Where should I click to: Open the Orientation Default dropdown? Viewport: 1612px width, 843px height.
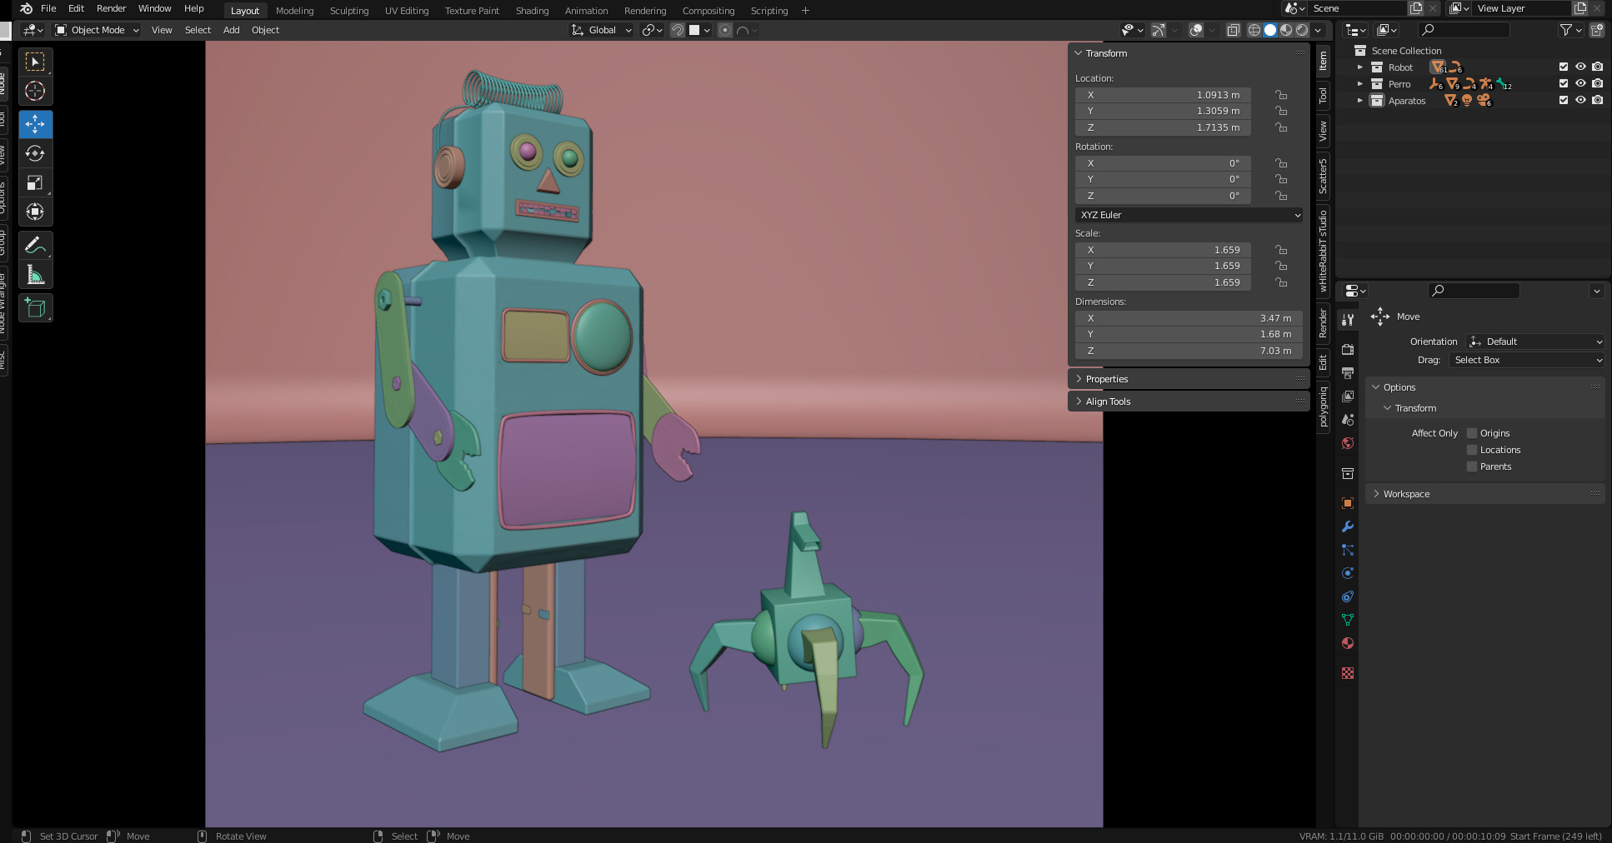pos(1535,342)
